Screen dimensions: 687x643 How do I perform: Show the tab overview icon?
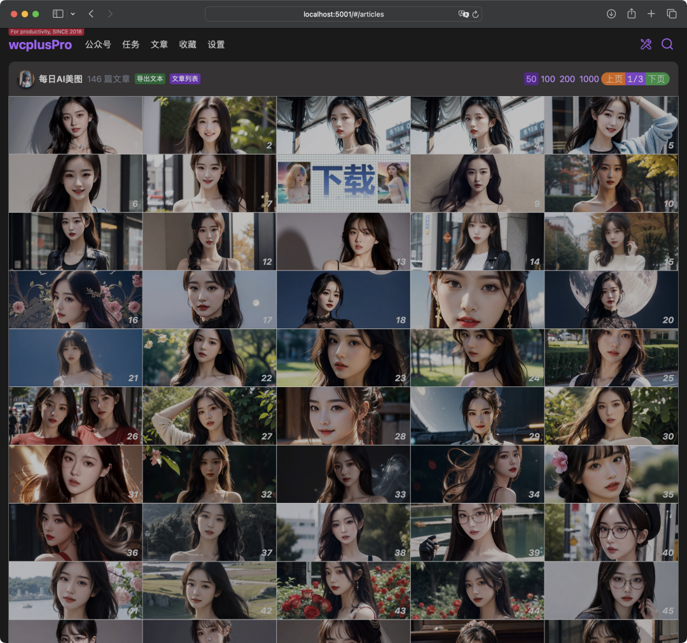click(x=672, y=14)
